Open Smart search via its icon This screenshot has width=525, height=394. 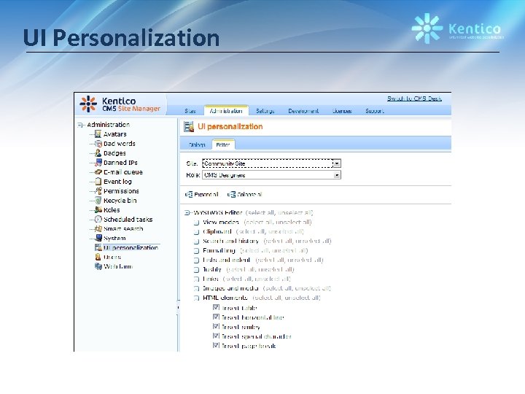coord(98,228)
